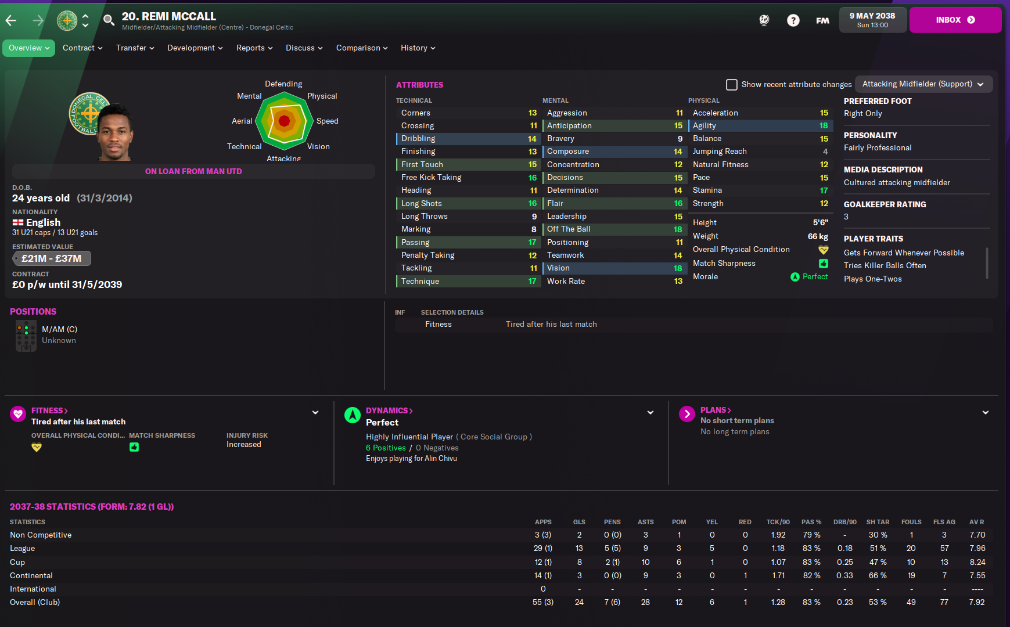This screenshot has height=627, width=1010.
Task: Select the Technique attribute row
Action: click(468, 282)
